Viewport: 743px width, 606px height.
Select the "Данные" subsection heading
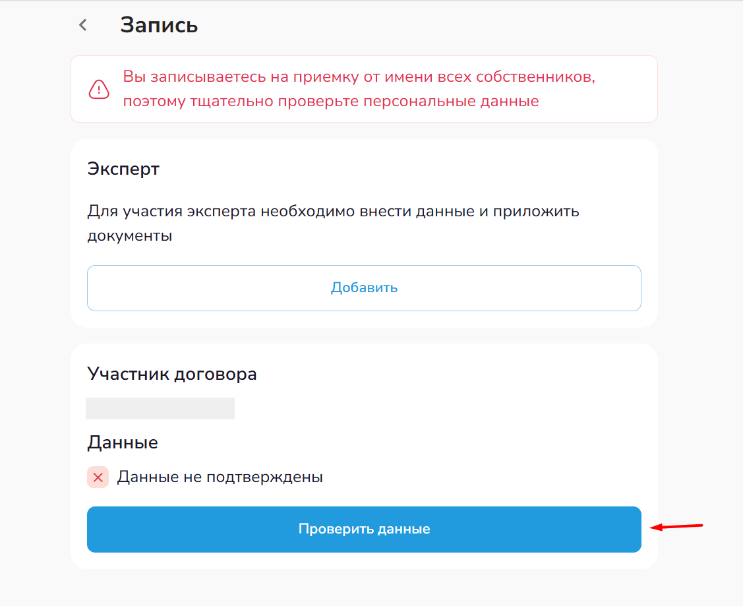[123, 442]
